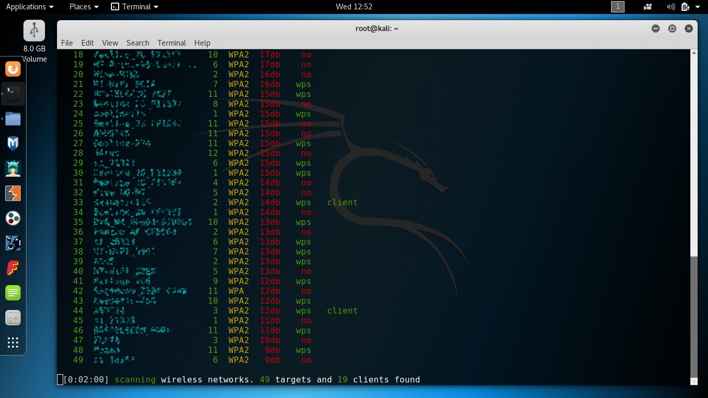Open Firefox from the dock
This screenshot has width=708, height=398.
pyautogui.click(x=13, y=69)
